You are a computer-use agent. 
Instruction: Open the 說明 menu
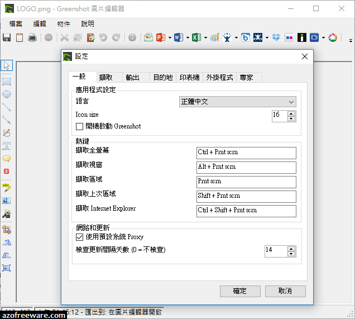pyautogui.click(x=88, y=24)
